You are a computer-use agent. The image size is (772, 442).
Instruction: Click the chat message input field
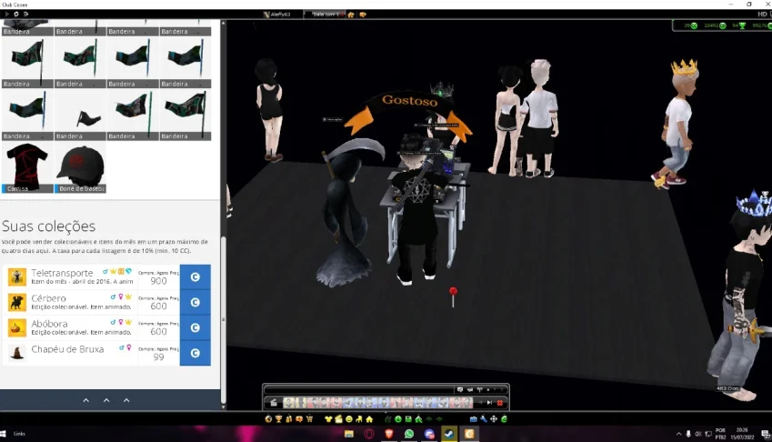(x=359, y=390)
